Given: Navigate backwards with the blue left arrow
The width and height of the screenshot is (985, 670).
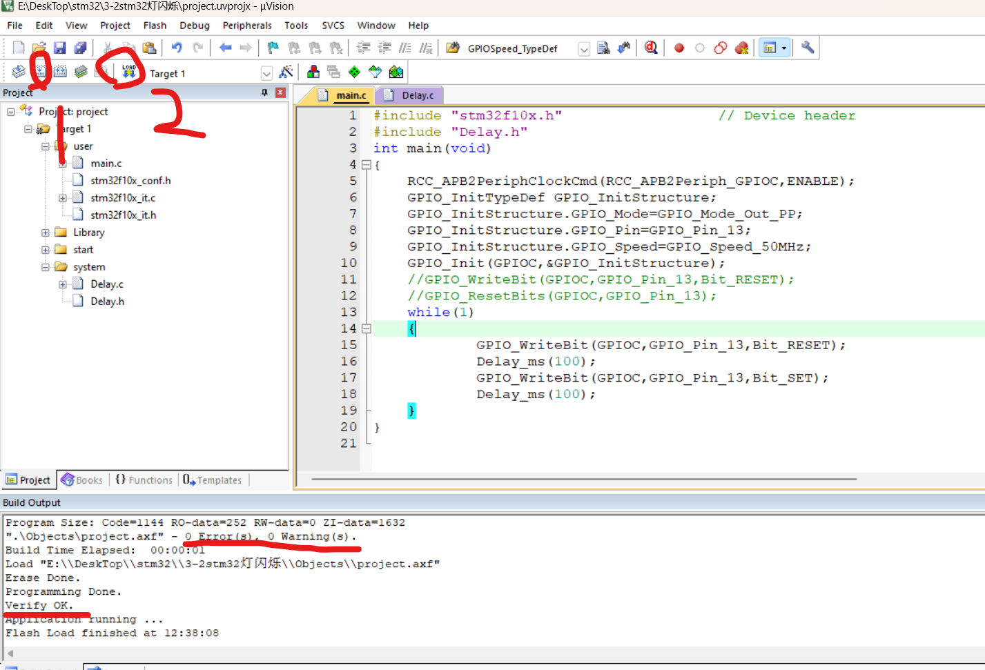Looking at the screenshot, I should (x=225, y=48).
